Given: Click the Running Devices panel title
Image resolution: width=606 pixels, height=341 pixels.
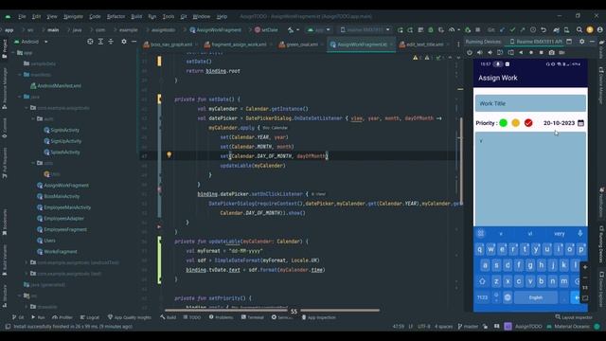Looking at the screenshot, I should [483, 42].
